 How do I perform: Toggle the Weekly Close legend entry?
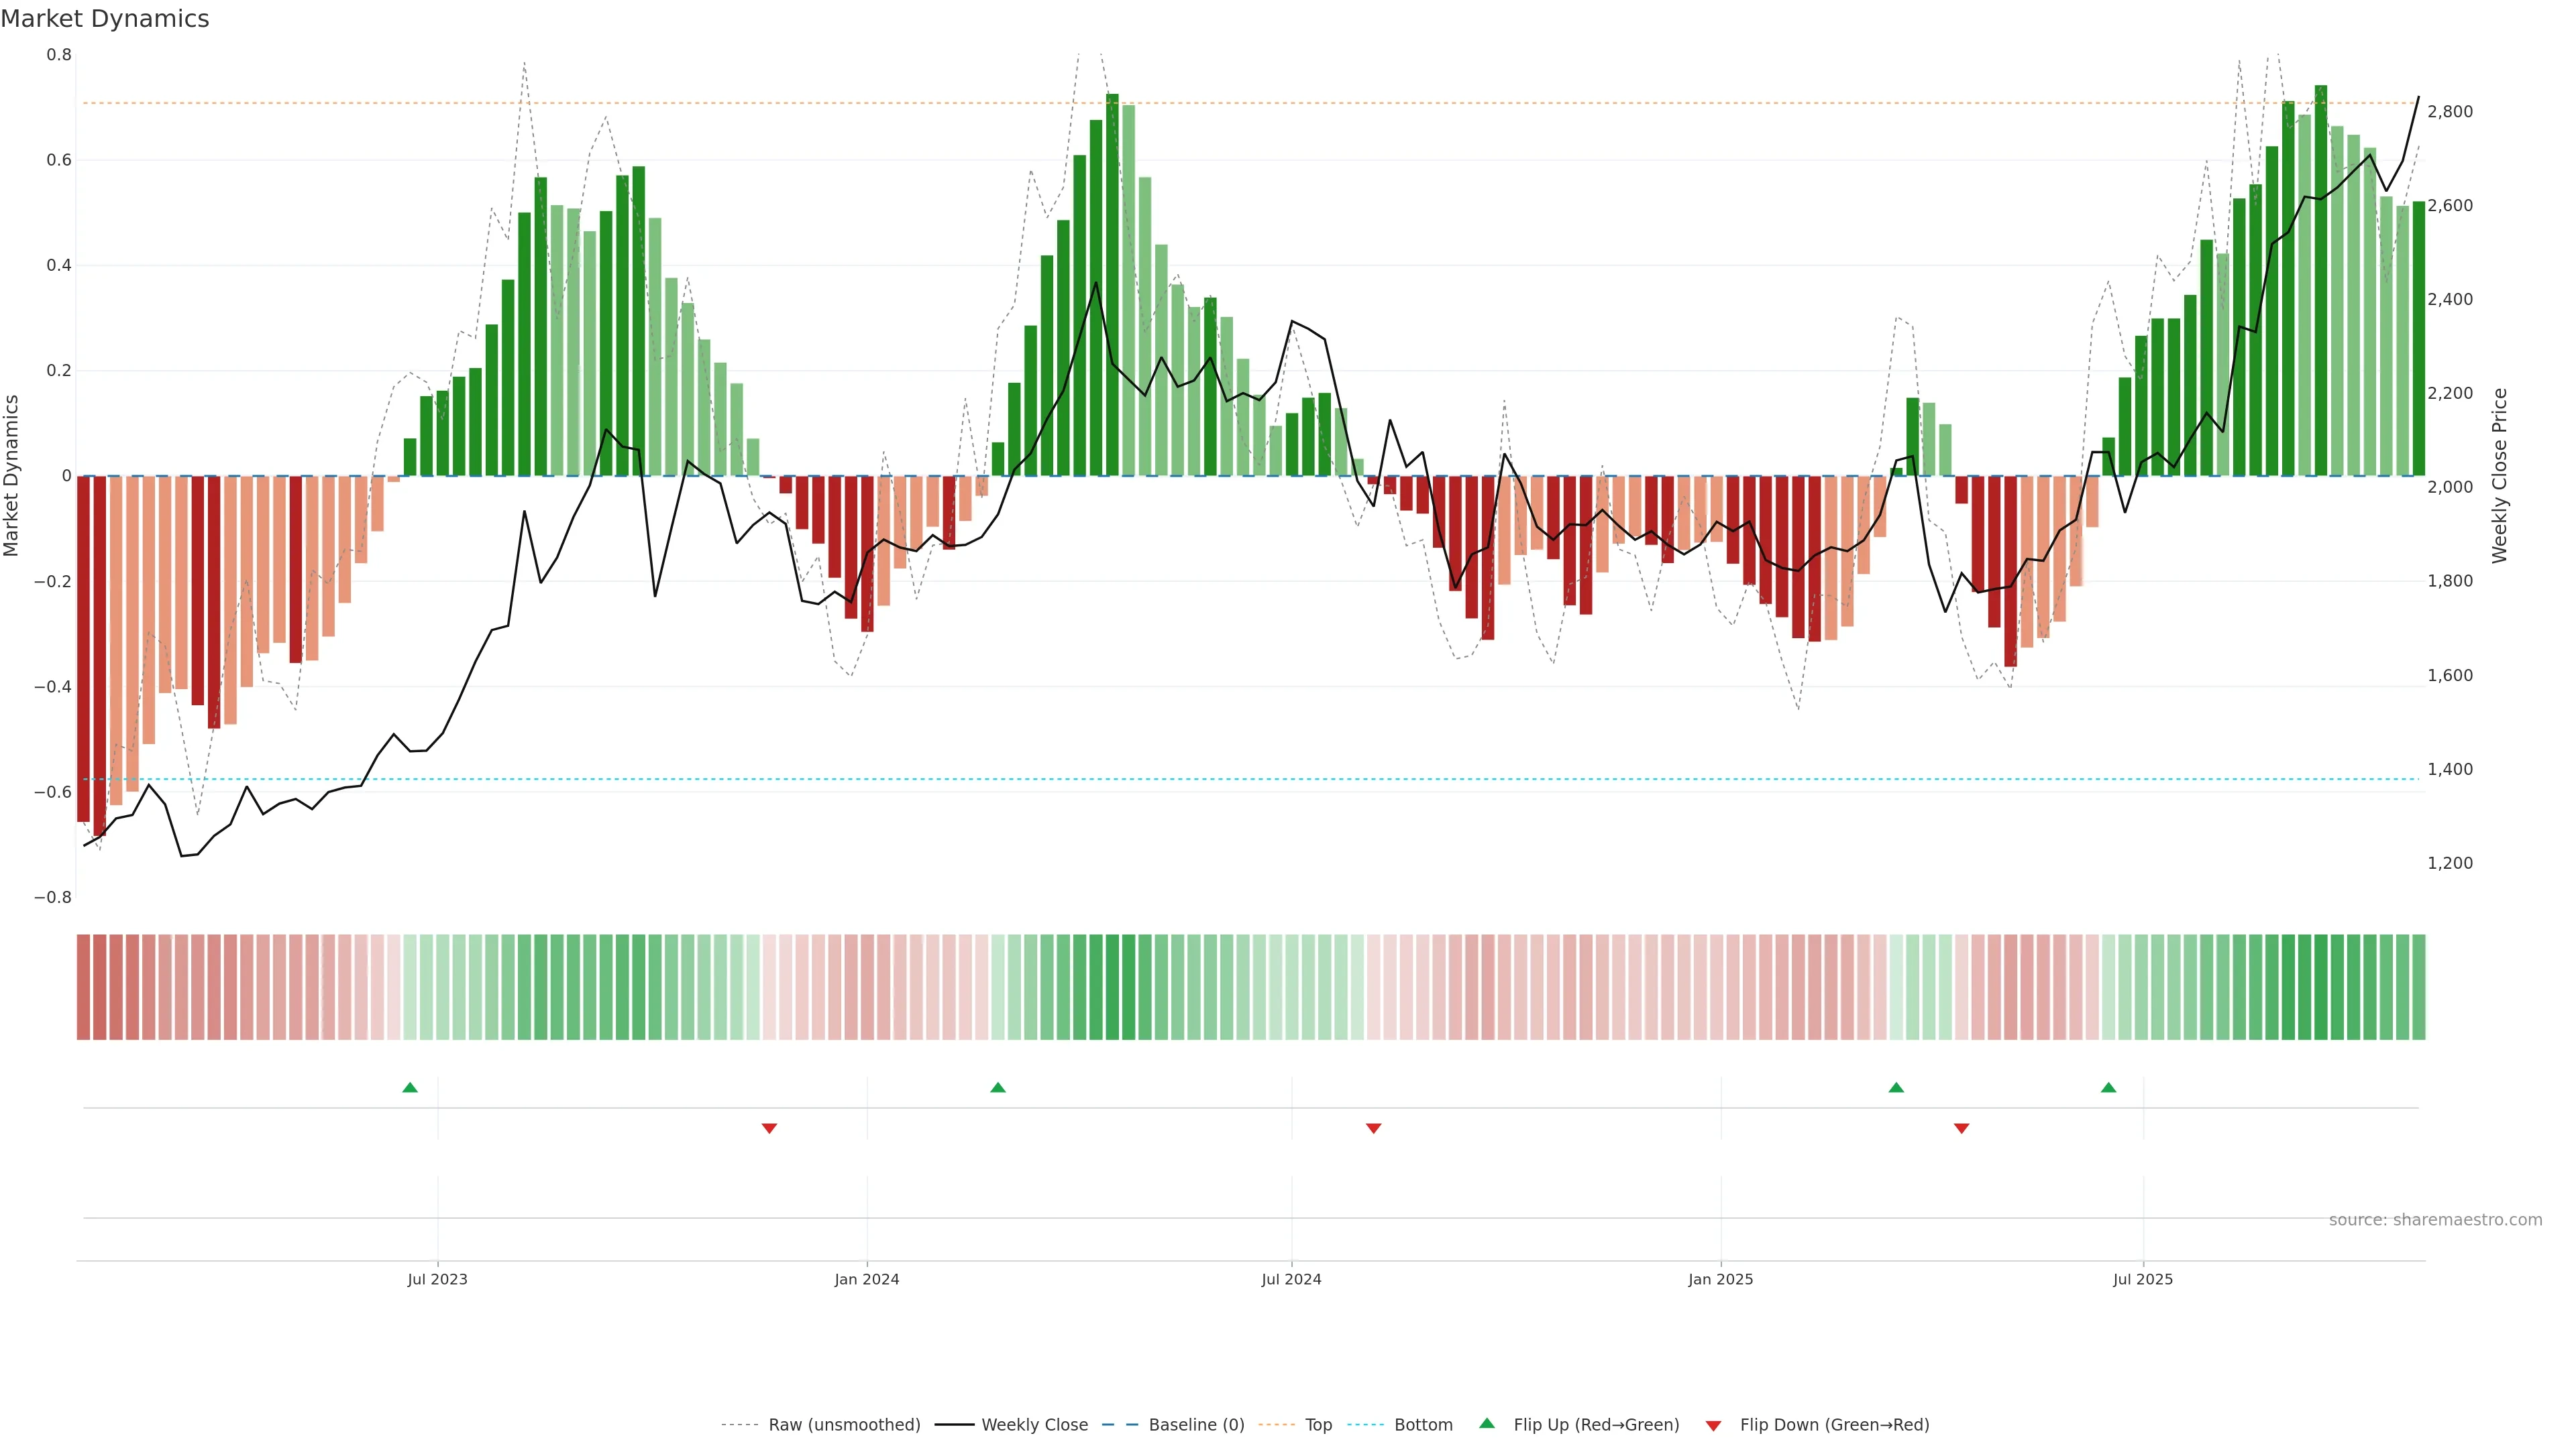1034,1425
